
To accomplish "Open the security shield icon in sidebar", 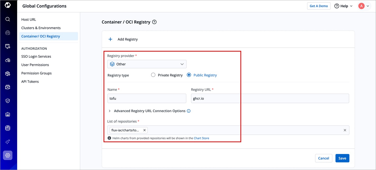I will (8, 101).
